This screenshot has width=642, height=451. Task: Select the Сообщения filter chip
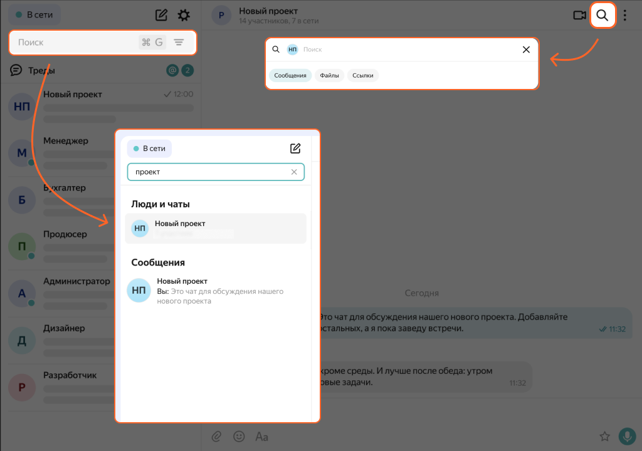click(x=290, y=76)
